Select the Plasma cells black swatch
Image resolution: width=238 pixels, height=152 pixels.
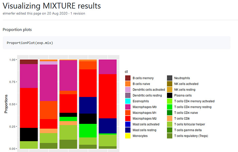(170, 95)
